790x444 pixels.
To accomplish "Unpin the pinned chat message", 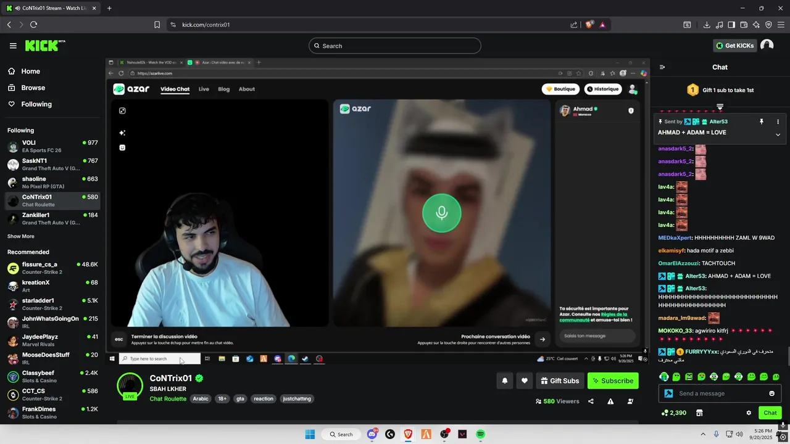I will (762, 122).
